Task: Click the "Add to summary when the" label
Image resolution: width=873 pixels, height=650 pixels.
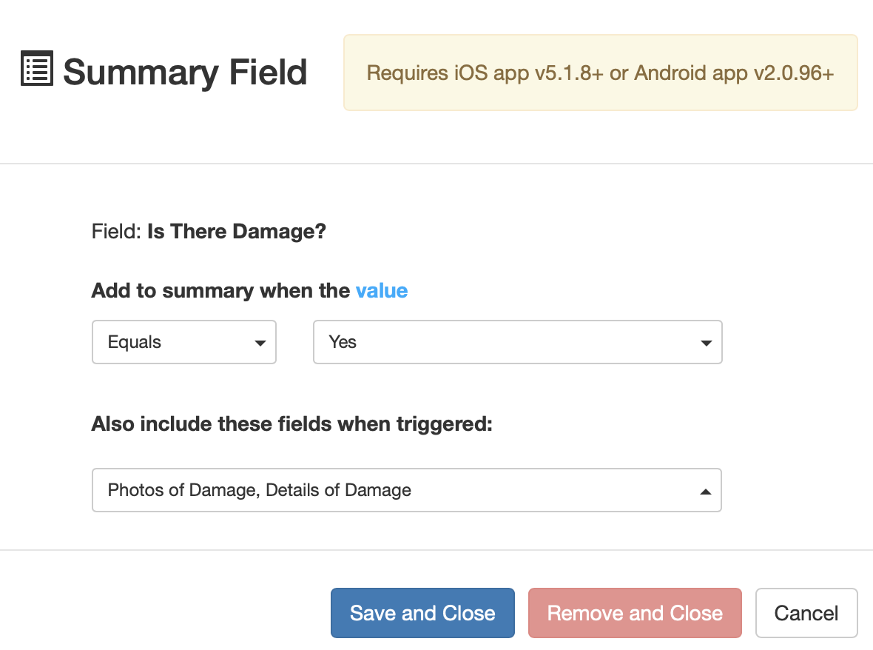Action: point(220,291)
